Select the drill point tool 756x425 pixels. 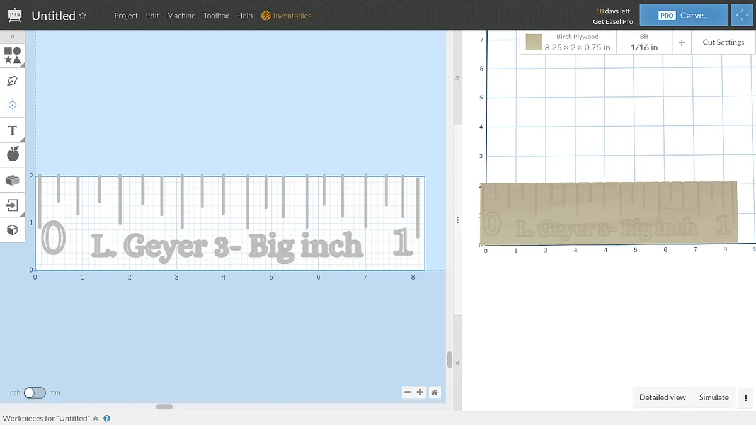point(13,105)
